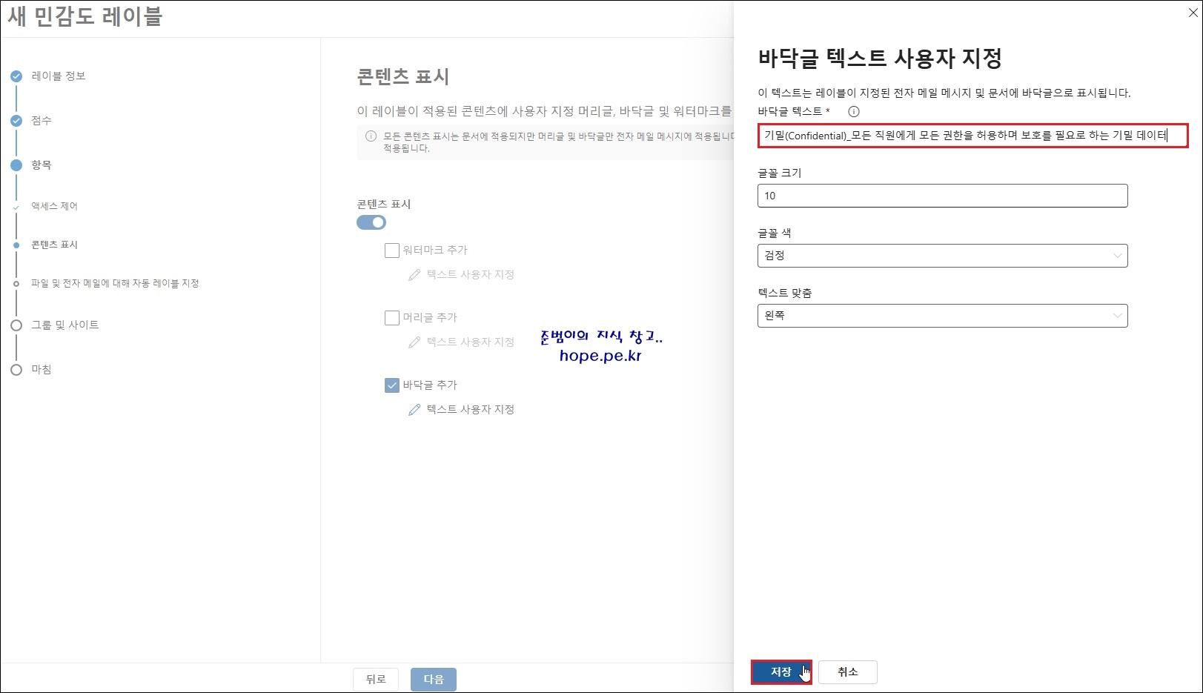
Task: Select the 콘텐츠 표시 sub-step
Action: [x=54, y=245]
